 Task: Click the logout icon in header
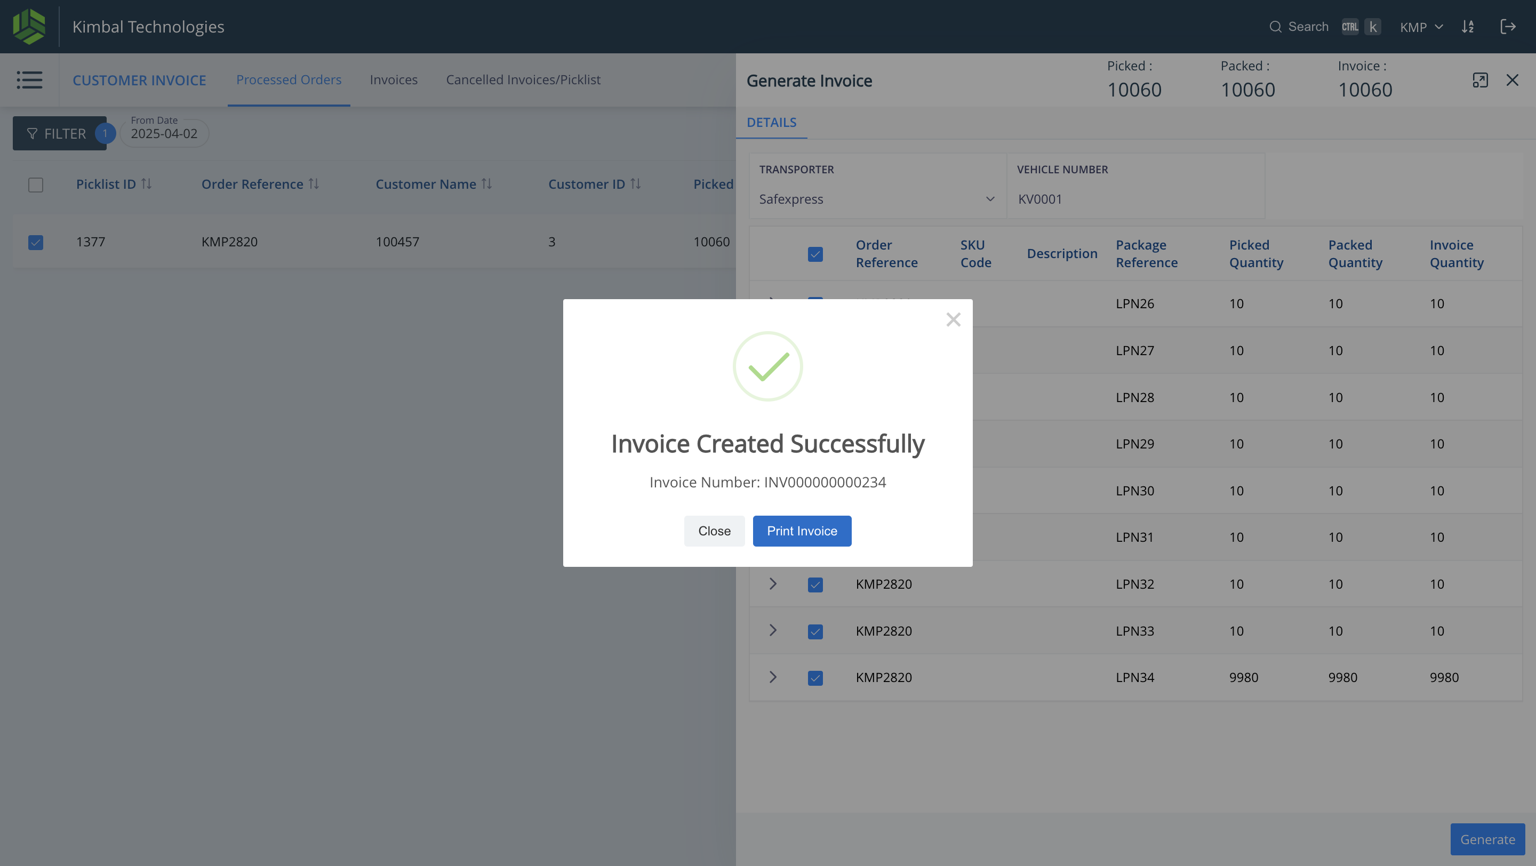[1508, 27]
